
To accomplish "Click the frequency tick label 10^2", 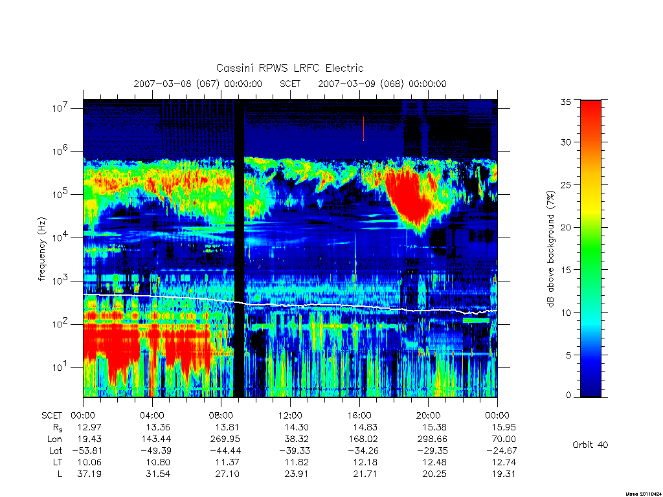I will (59, 324).
